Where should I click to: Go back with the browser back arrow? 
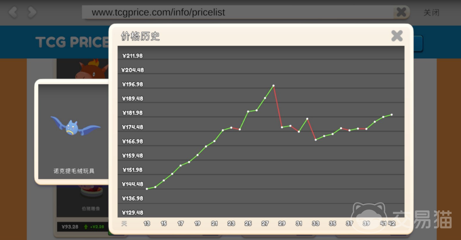13,13
